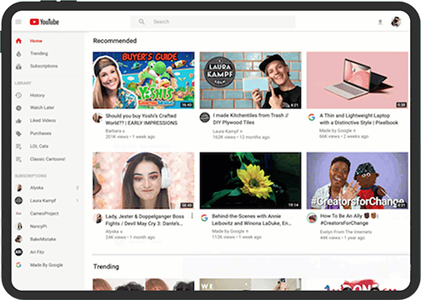
Task: Play the Yoshi's Crafted World Buyer's Guide thumbnail
Action: coord(143,80)
